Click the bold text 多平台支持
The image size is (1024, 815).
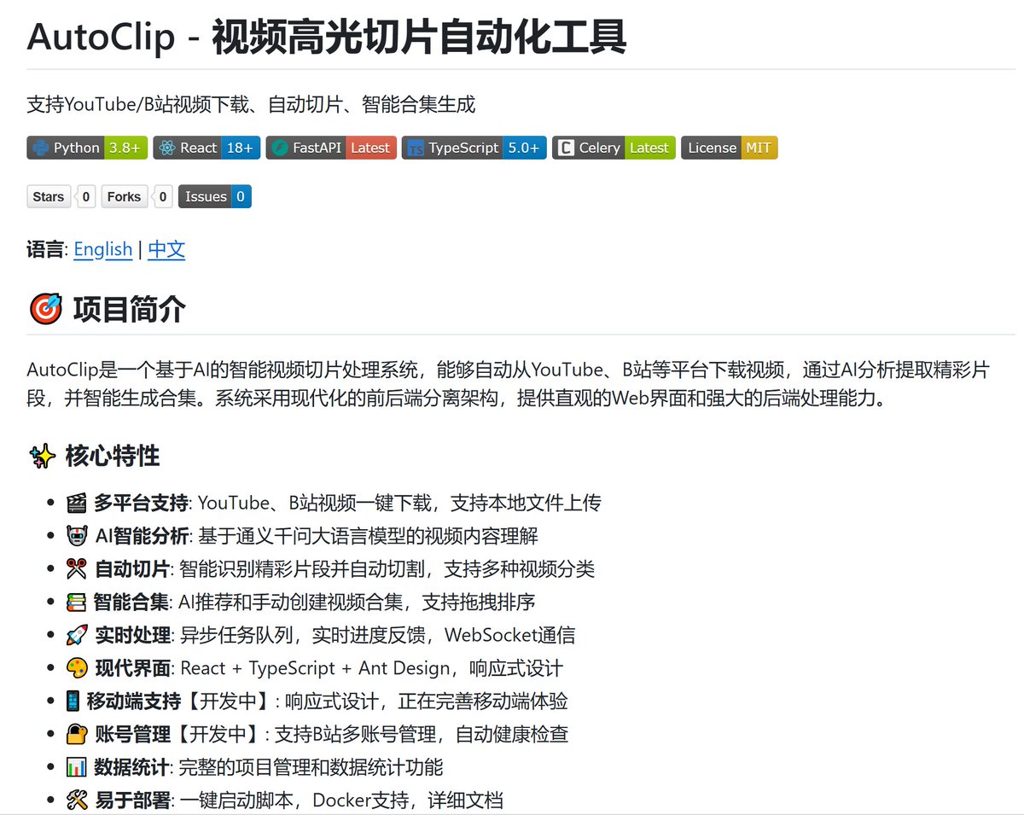pyautogui.click(x=141, y=503)
